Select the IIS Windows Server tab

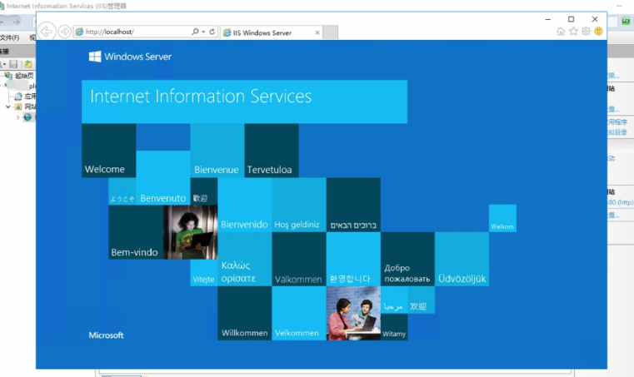(x=272, y=32)
